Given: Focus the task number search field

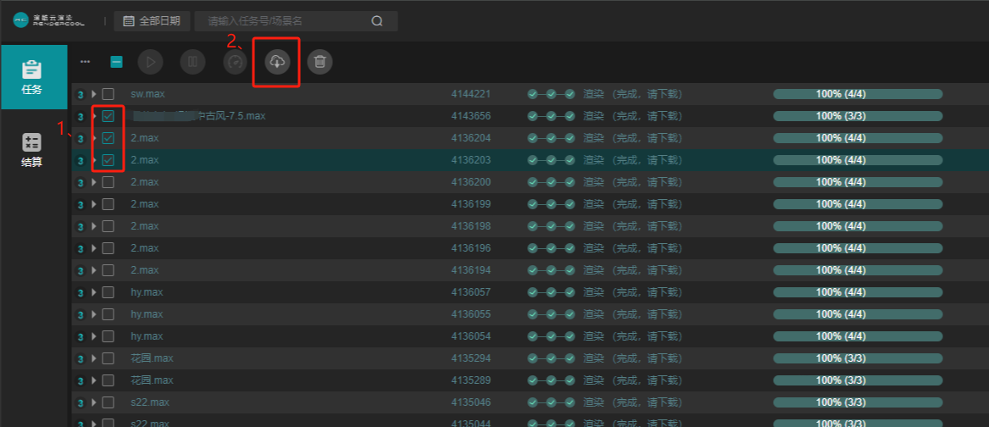Looking at the screenshot, I should coord(284,21).
